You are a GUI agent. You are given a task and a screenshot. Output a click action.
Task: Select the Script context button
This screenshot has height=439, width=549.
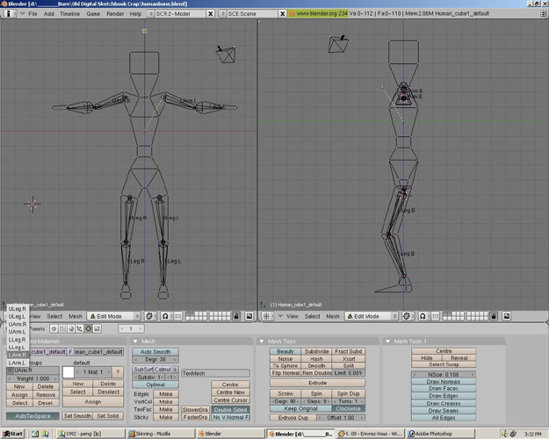62,328
